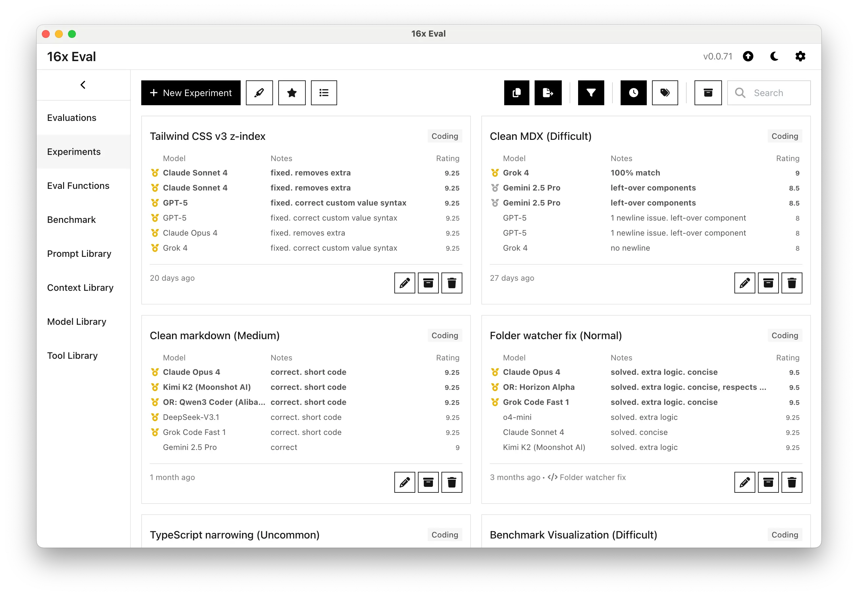Open the filter funnel button
Viewport: 858px width, 596px height.
point(591,92)
